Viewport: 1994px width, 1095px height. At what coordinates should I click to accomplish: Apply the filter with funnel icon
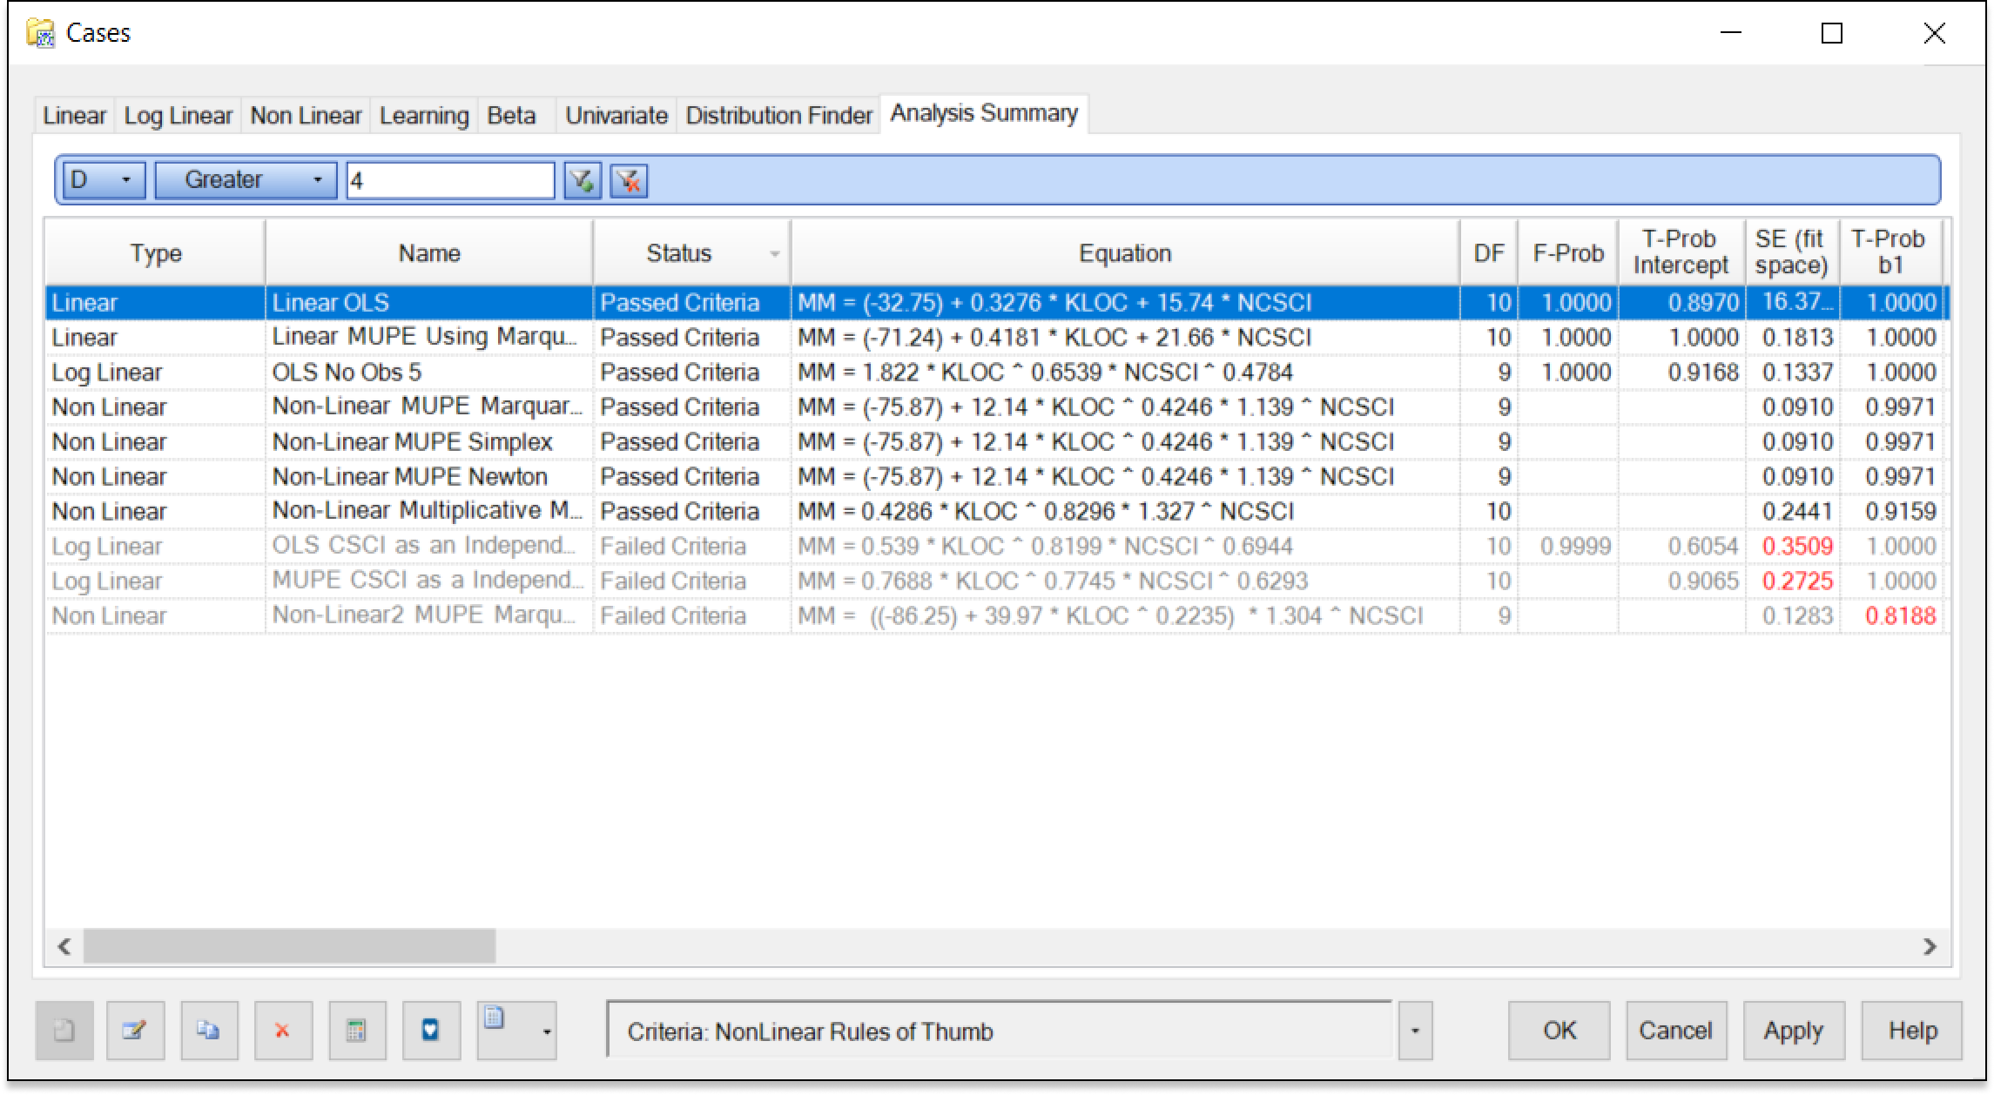pos(582,181)
